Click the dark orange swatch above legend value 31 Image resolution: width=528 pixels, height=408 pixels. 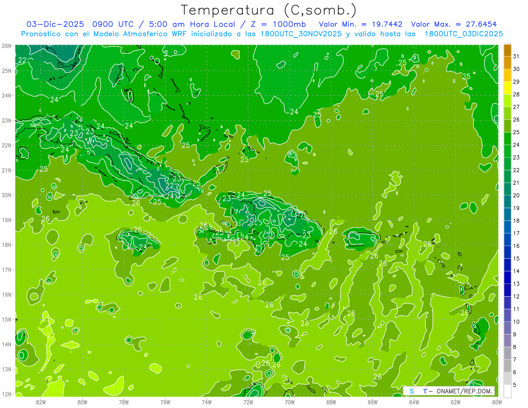pos(508,50)
